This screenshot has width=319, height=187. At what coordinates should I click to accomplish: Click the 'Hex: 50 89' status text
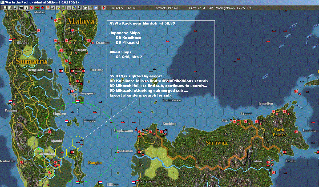pyautogui.click(x=244, y=8)
